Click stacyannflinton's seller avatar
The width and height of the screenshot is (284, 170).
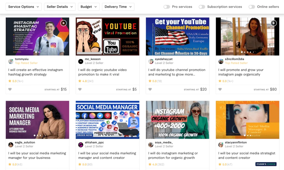point(221,145)
